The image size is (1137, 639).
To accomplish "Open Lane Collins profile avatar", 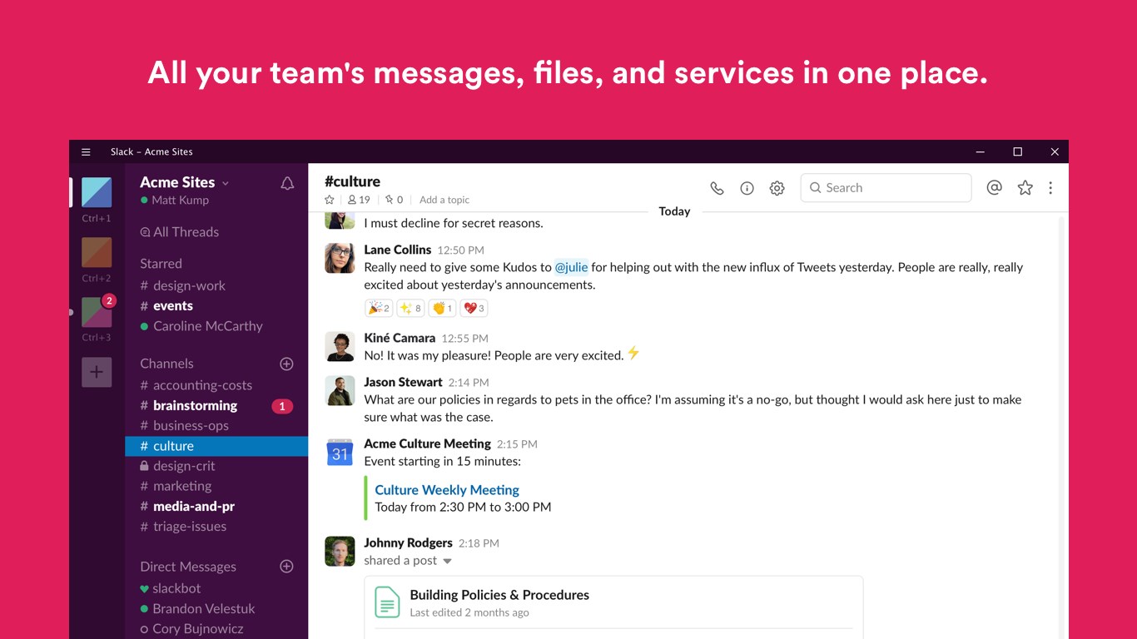I will tap(340, 259).
